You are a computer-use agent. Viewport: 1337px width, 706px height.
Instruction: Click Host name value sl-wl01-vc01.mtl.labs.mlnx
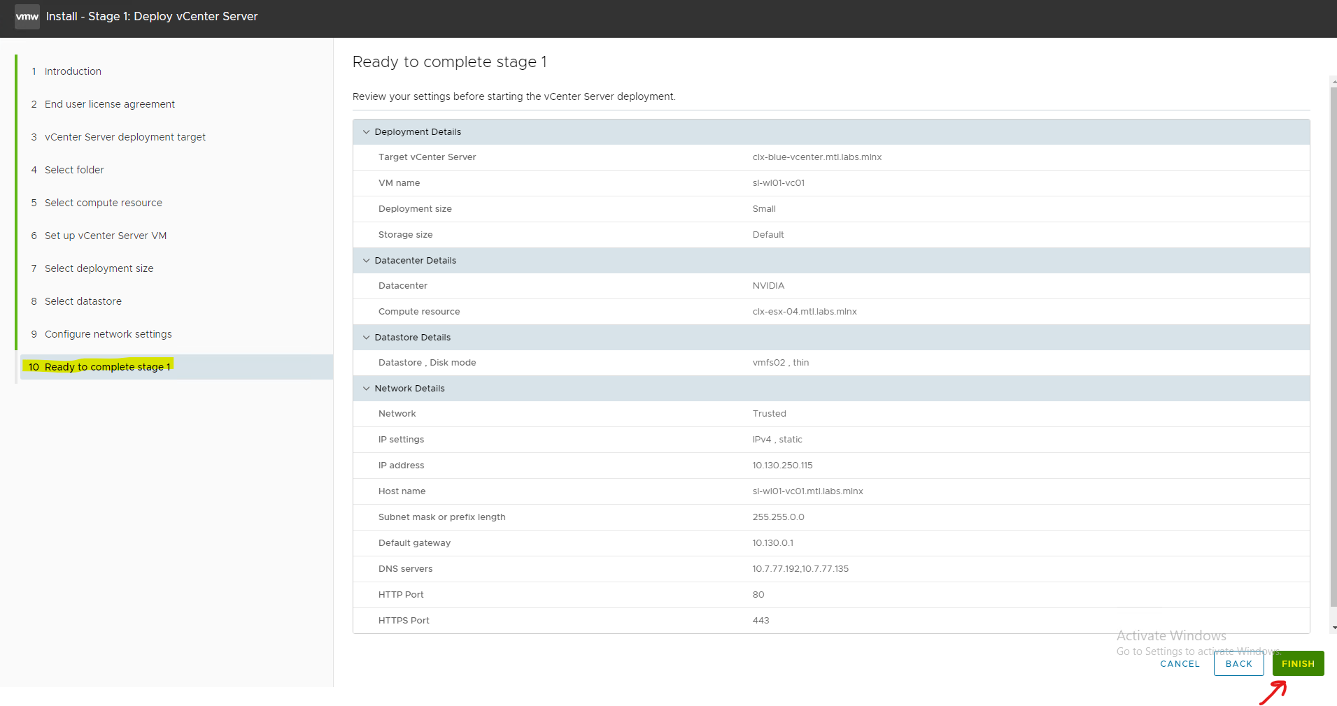(x=808, y=491)
